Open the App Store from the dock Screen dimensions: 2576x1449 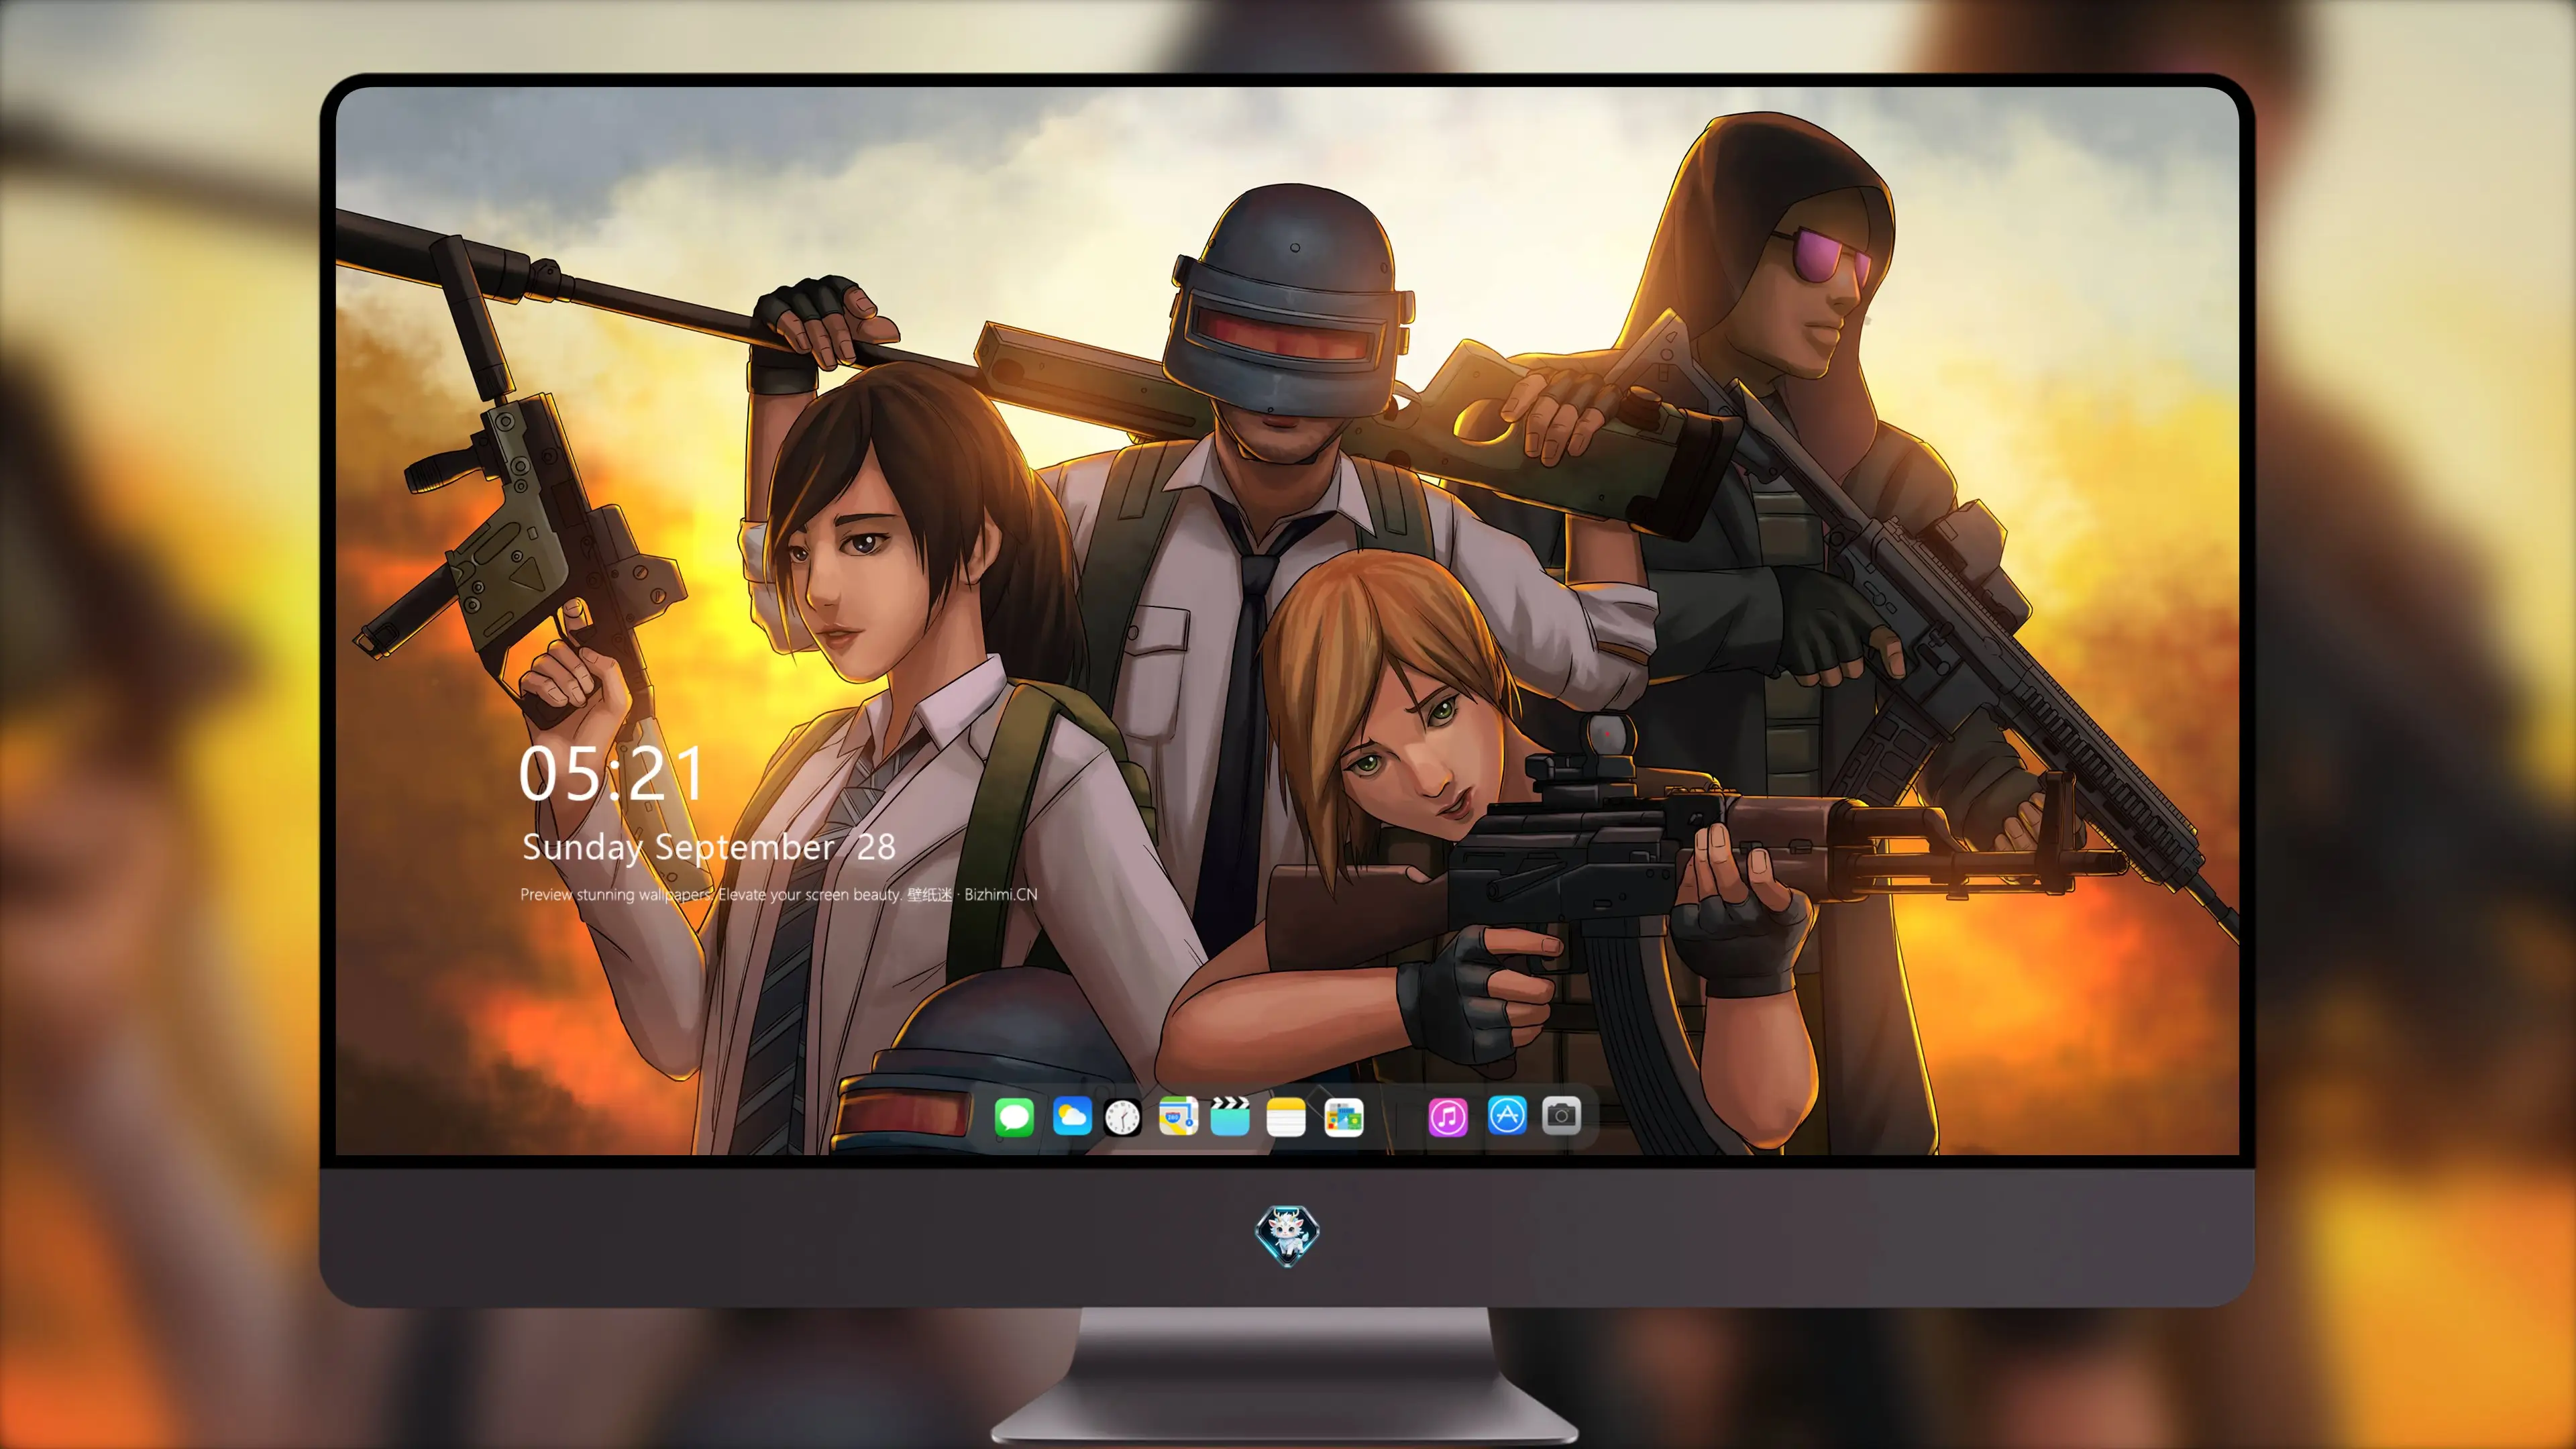pos(1507,1115)
